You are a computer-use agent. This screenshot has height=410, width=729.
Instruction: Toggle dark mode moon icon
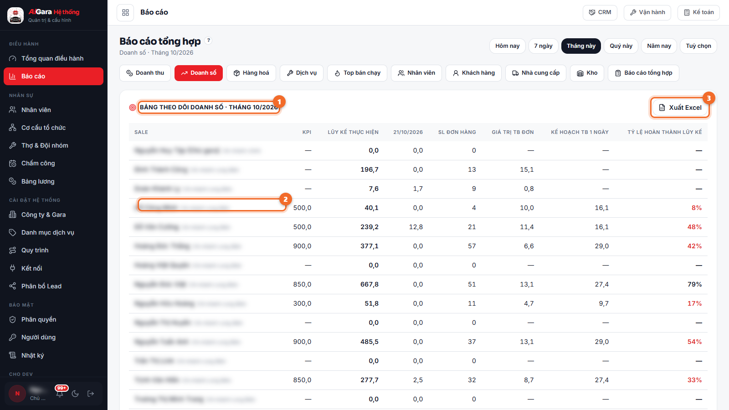click(x=75, y=394)
